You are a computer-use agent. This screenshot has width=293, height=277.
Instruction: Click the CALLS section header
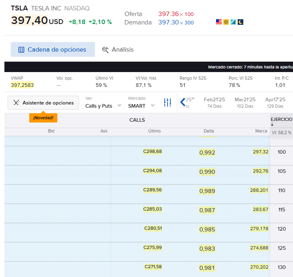(x=137, y=120)
